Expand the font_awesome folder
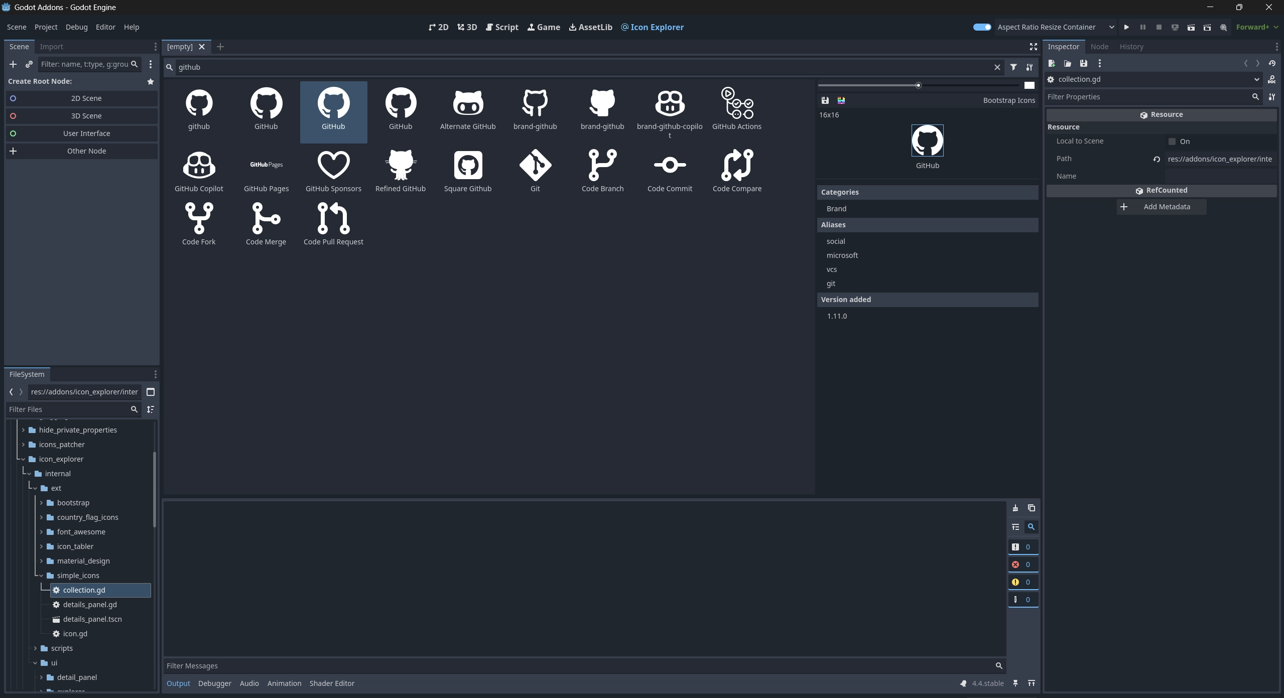 tap(41, 532)
